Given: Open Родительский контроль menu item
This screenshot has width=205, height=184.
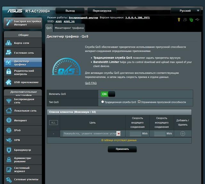Looking at the screenshot, I should click(x=23, y=72).
